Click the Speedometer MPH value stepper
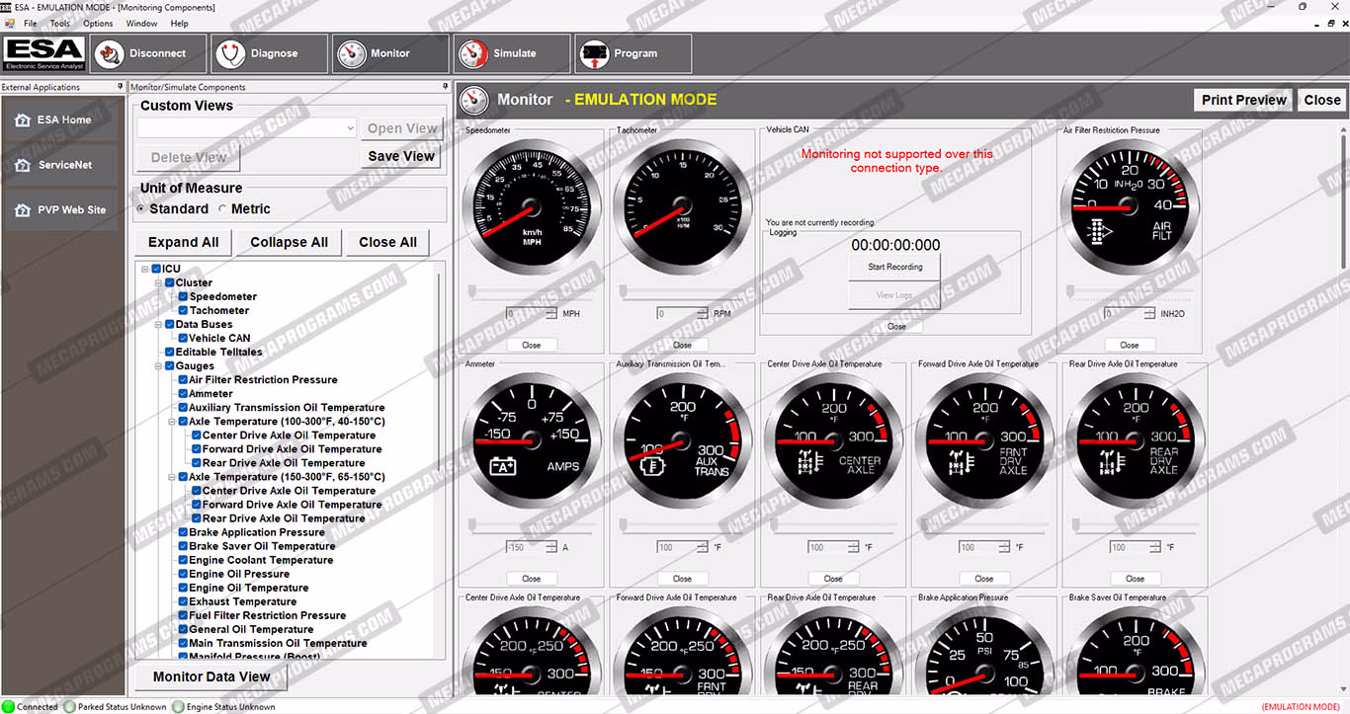 pyautogui.click(x=550, y=313)
